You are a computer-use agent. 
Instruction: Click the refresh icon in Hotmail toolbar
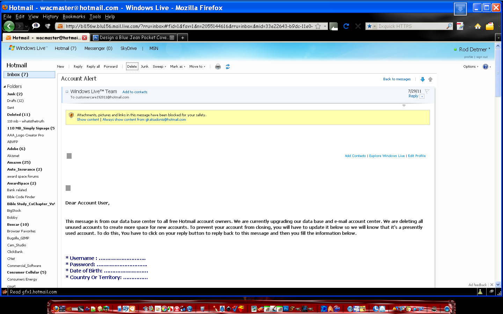point(228,67)
